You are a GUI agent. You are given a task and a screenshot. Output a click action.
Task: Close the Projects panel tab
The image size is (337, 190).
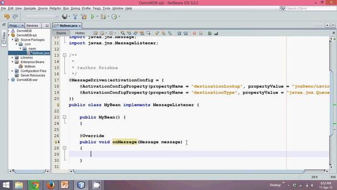23,25
